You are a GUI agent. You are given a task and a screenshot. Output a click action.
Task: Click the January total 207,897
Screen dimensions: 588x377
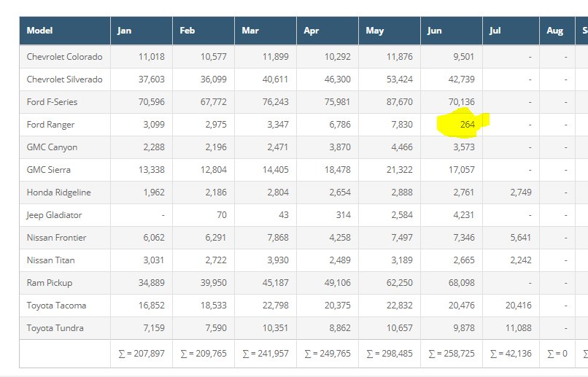tap(142, 354)
